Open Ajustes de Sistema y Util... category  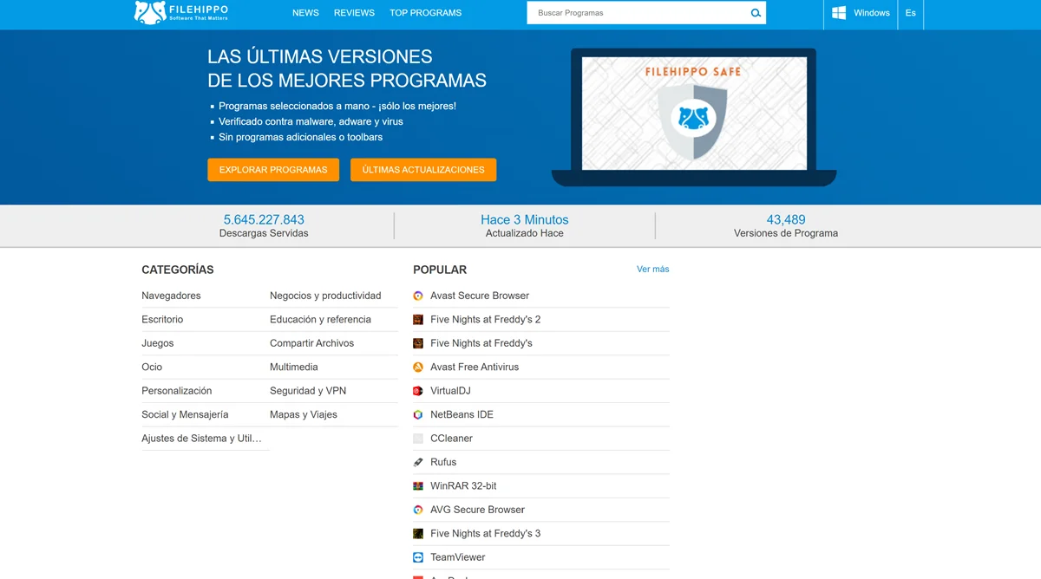pyautogui.click(x=201, y=439)
